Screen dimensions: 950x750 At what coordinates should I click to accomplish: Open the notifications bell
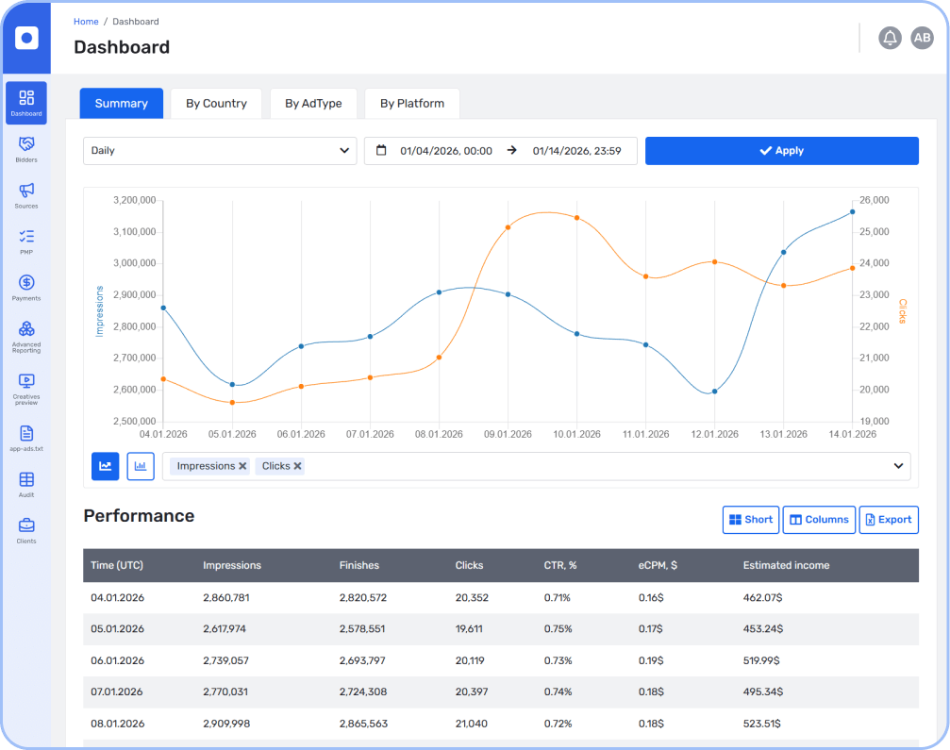pyautogui.click(x=890, y=38)
